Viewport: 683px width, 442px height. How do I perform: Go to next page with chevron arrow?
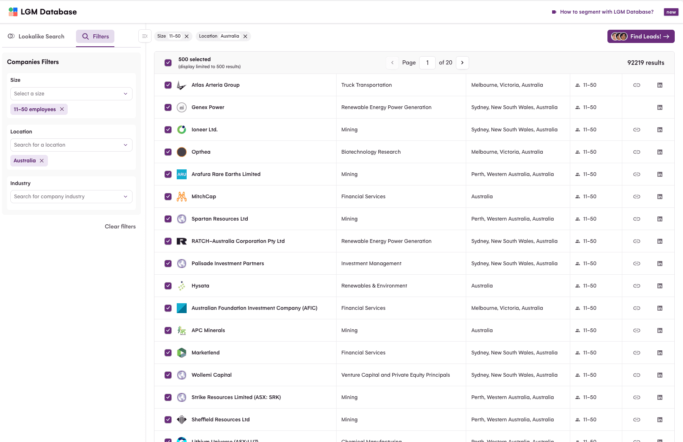point(462,62)
